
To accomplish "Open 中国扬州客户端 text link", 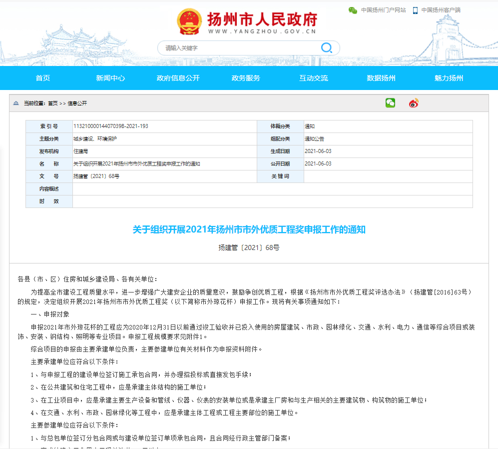I will coord(441,10).
